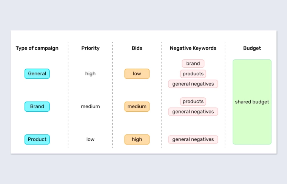Image resolution: width=287 pixels, height=184 pixels.
Task: Click the green "shared budget" block
Action: pyautogui.click(x=252, y=102)
